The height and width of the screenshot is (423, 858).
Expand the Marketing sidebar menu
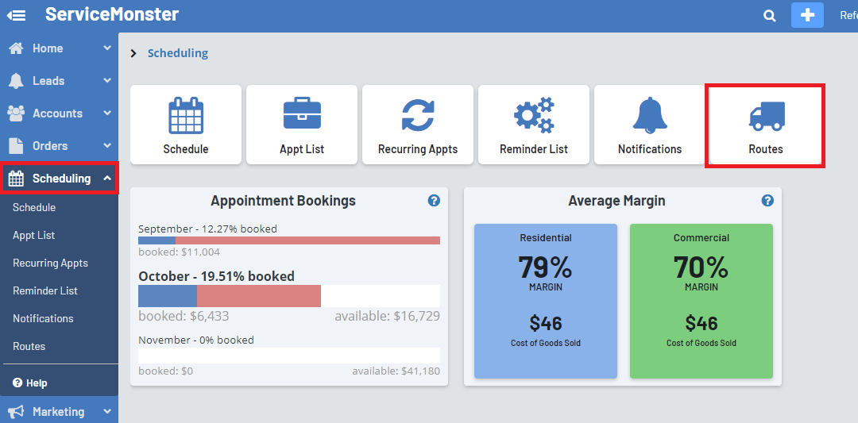[59, 412]
